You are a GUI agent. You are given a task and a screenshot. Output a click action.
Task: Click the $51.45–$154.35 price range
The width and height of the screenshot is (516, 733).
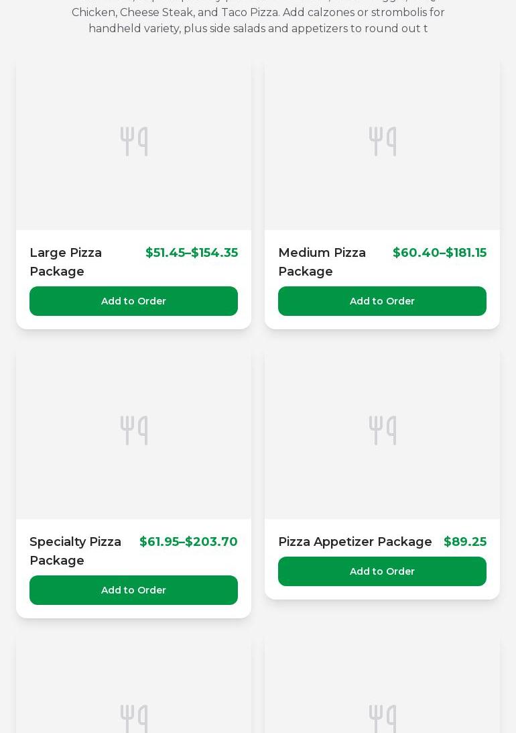[192, 253]
